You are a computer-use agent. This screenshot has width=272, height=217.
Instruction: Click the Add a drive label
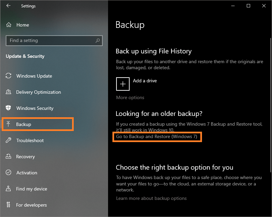[145, 81]
